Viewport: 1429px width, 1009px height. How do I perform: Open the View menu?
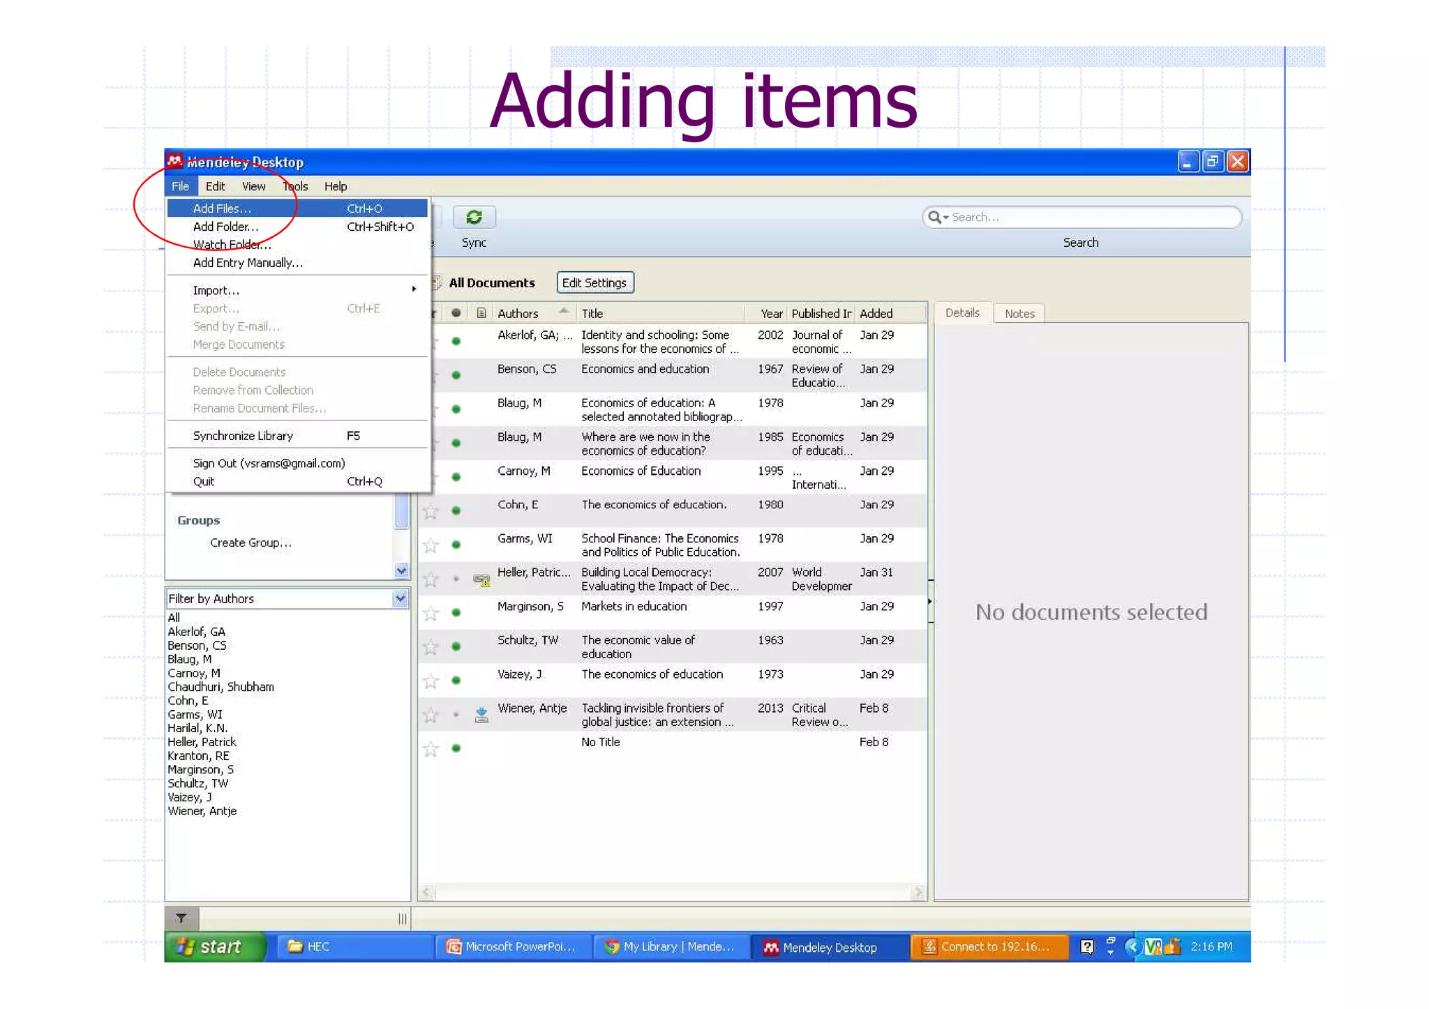point(253,186)
